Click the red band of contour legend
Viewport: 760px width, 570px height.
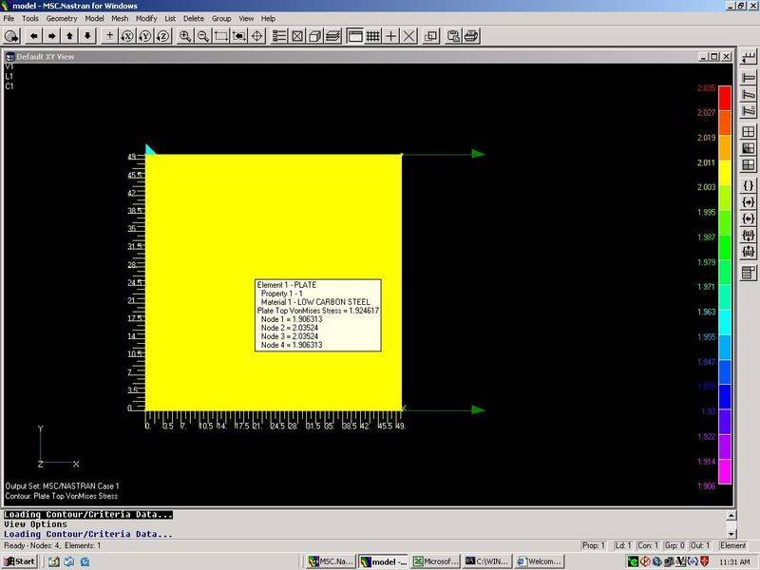point(724,97)
